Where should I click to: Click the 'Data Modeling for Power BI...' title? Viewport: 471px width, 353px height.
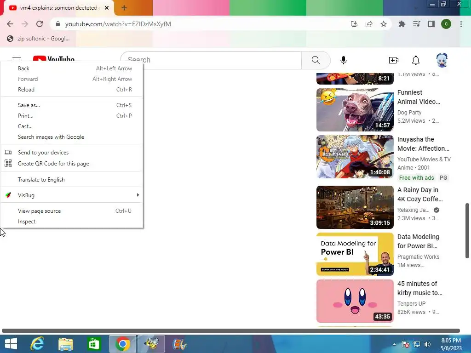(418, 241)
